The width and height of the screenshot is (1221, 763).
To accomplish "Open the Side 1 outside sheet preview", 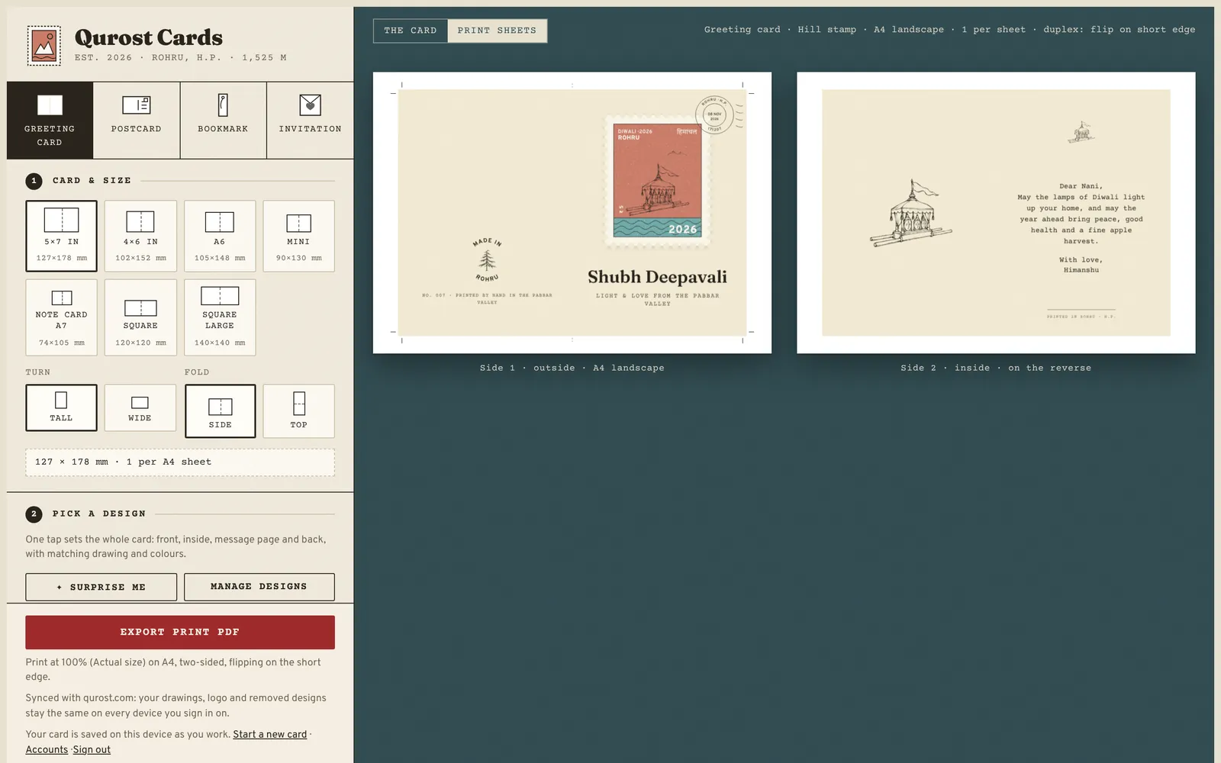I will 572,213.
